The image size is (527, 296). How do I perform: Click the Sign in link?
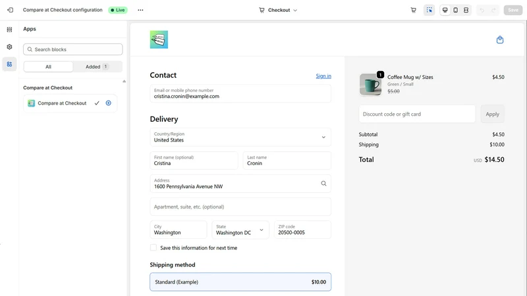pyautogui.click(x=323, y=76)
